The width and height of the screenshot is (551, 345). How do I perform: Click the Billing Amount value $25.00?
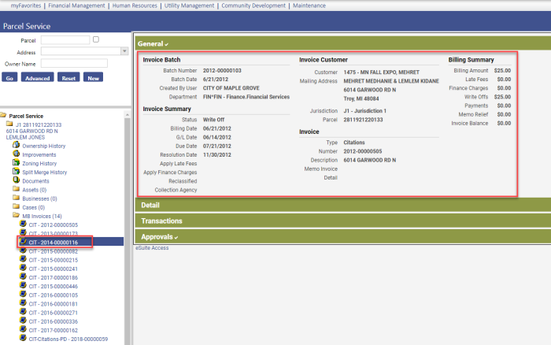pos(502,70)
